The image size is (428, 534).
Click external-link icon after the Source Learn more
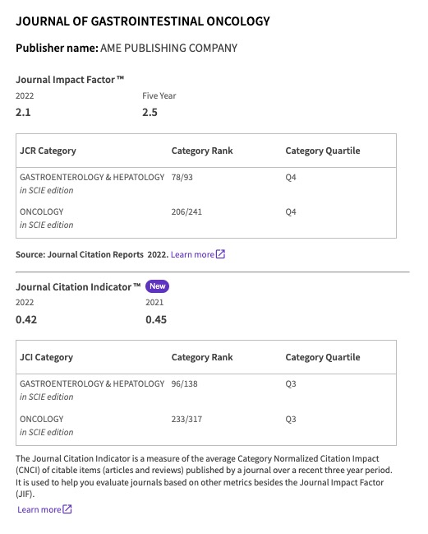[x=221, y=254]
